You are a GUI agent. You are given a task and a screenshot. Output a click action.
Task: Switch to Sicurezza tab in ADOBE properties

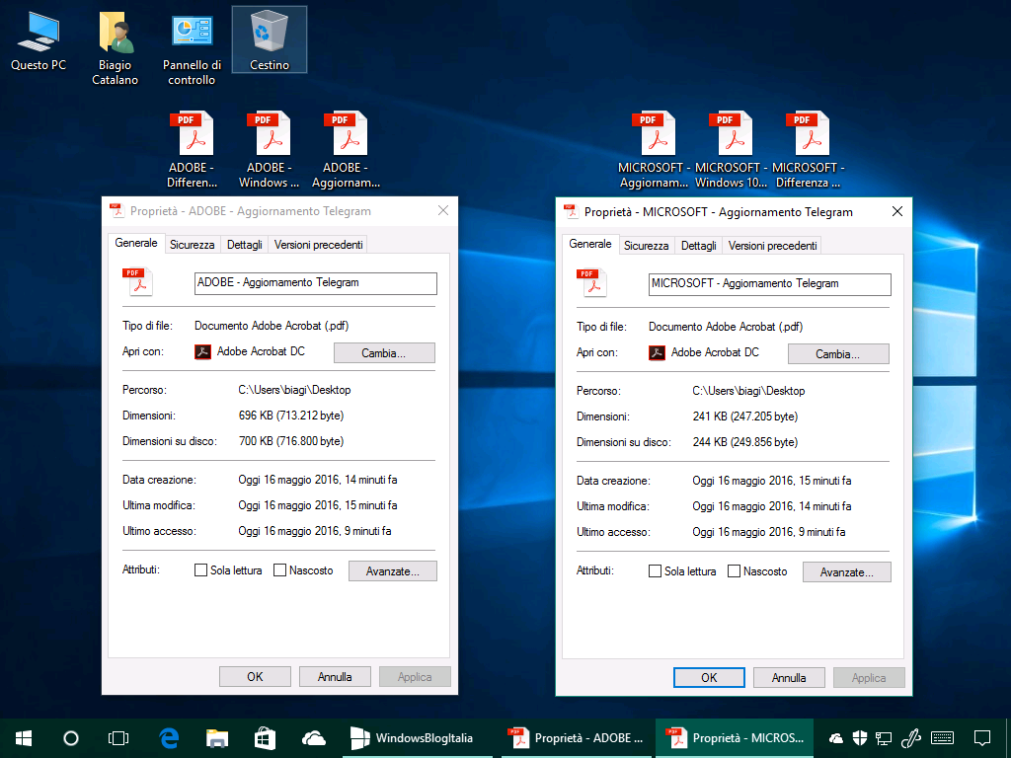pyautogui.click(x=193, y=245)
